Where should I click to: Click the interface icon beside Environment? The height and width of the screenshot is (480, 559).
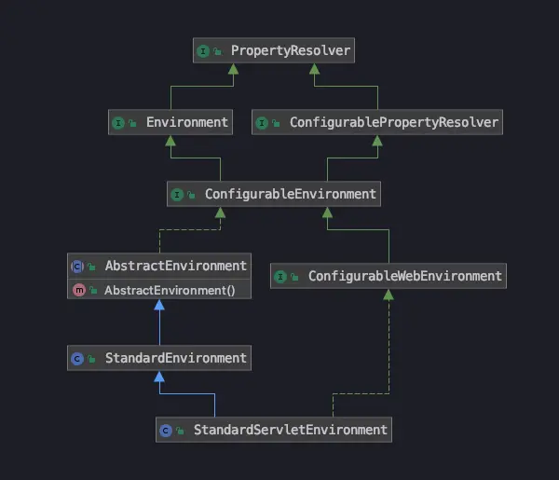[x=118, y=123]
